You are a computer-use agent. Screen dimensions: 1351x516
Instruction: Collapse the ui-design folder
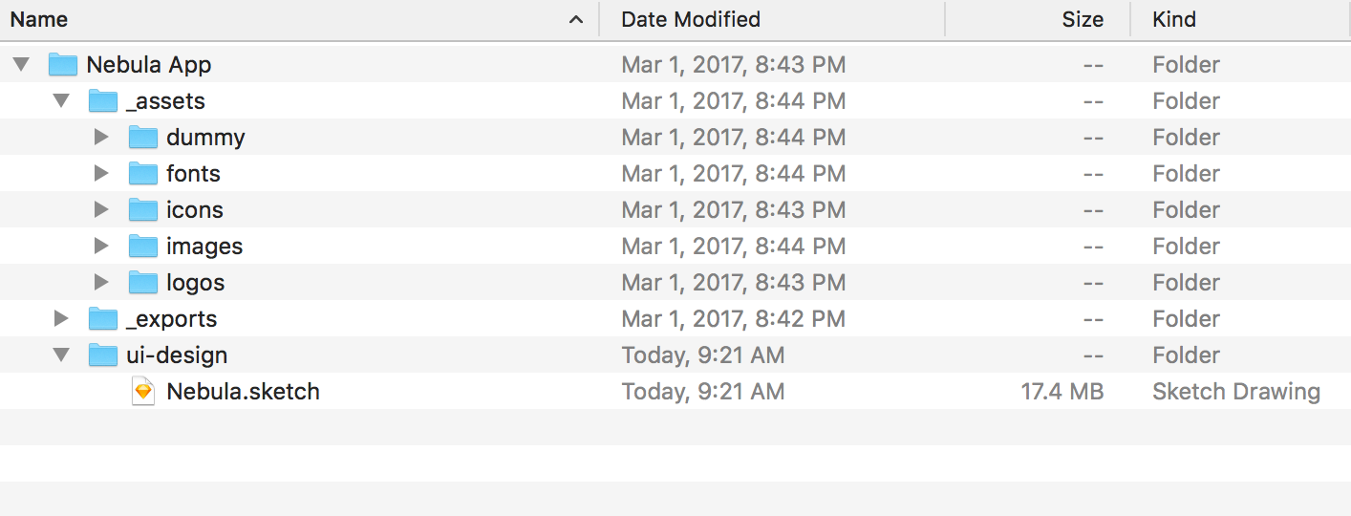pos(62,355)
